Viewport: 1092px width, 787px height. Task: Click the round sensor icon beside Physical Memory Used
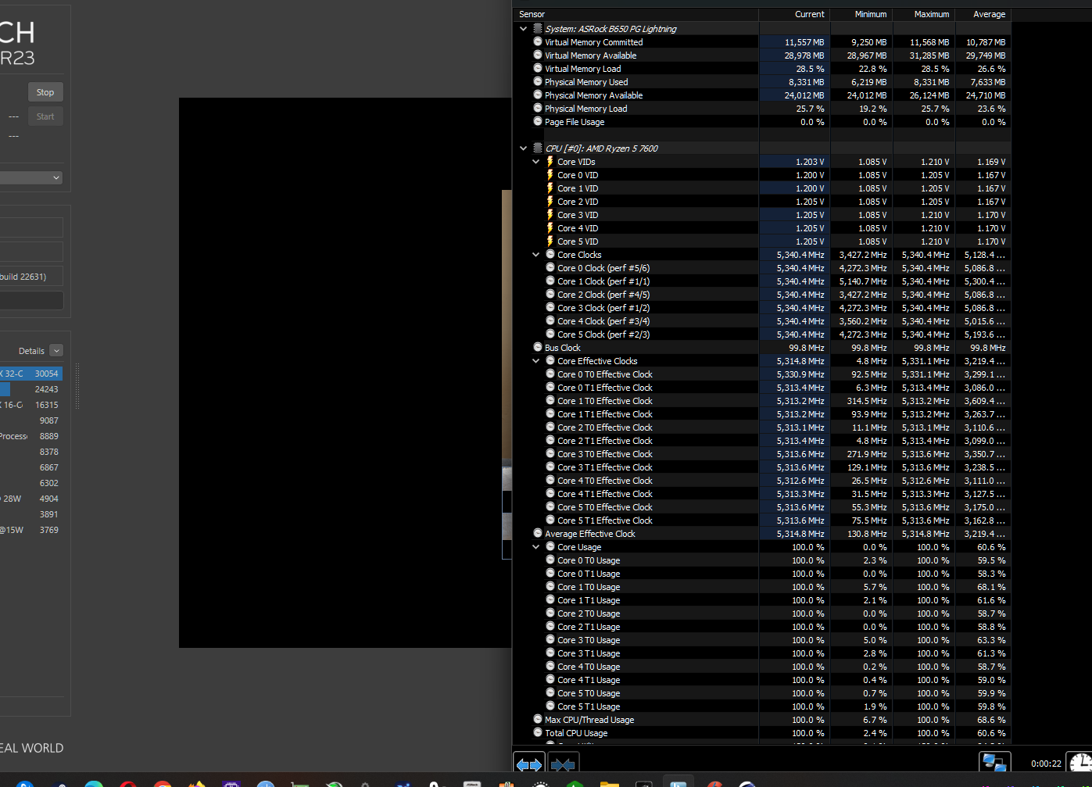[538, 81]
